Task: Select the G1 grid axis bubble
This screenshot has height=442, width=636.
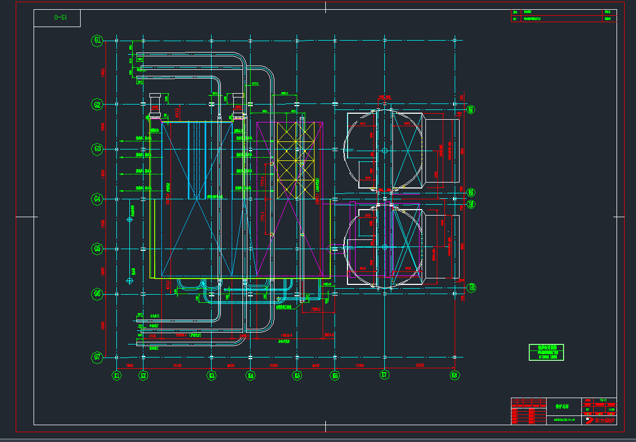Action: (97, 40)
